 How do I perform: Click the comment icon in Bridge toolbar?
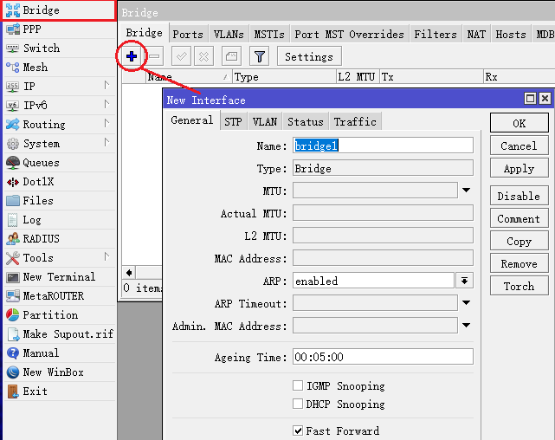[x=230, y=56]
